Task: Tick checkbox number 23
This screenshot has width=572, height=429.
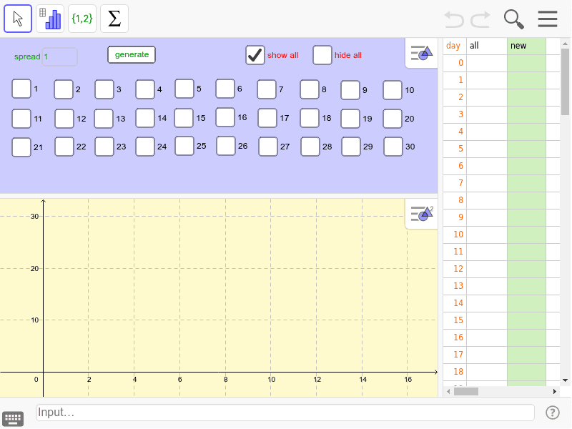Action: pyautogui.click(x=104, y=147)
